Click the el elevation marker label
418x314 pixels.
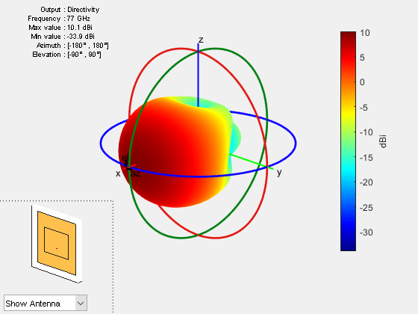125,158
